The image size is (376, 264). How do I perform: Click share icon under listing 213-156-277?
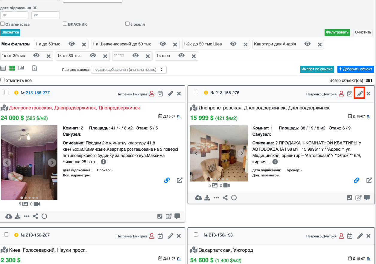tap(35, 216)
